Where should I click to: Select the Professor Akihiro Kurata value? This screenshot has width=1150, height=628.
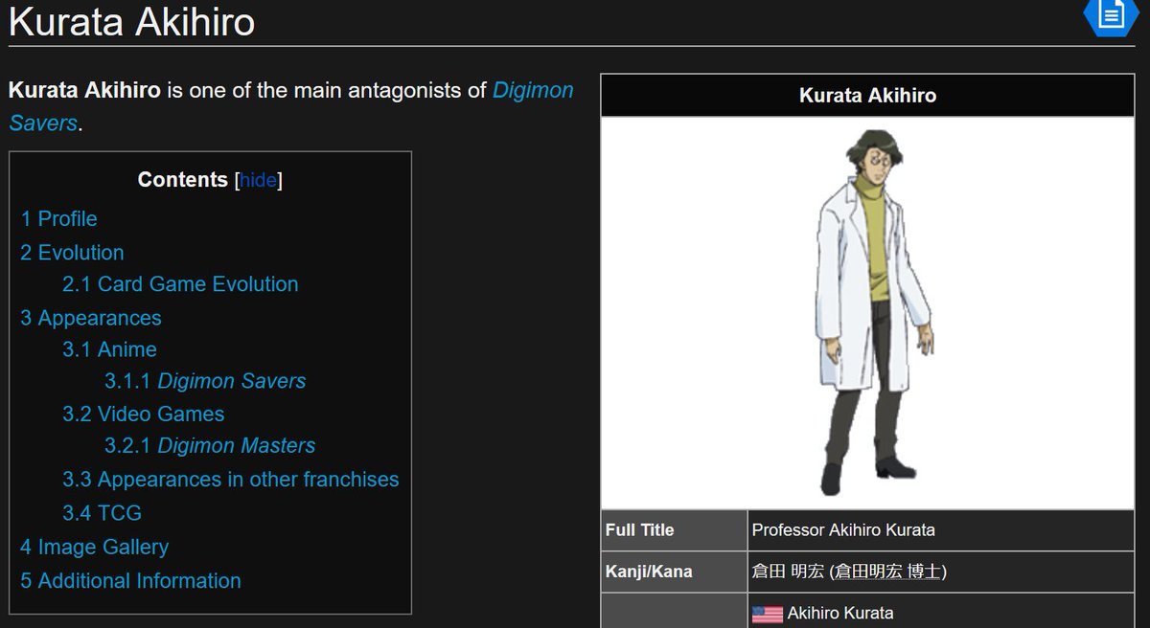[x=843, y=530]
